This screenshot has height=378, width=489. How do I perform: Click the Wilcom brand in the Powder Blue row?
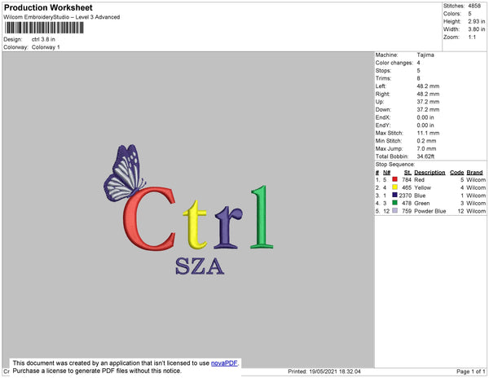476,211
